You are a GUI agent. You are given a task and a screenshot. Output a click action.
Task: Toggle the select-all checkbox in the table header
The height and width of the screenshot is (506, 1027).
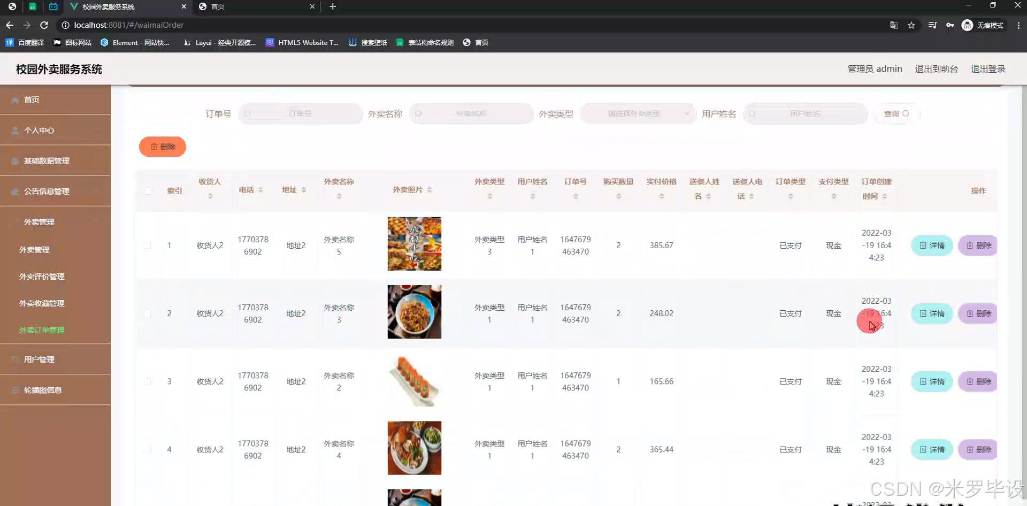[x=149, y=190]
